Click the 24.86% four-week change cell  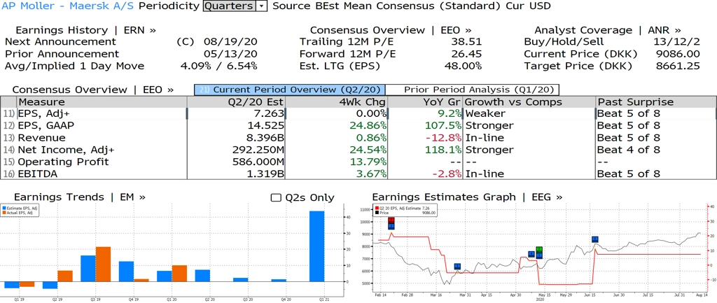(368, 125)
